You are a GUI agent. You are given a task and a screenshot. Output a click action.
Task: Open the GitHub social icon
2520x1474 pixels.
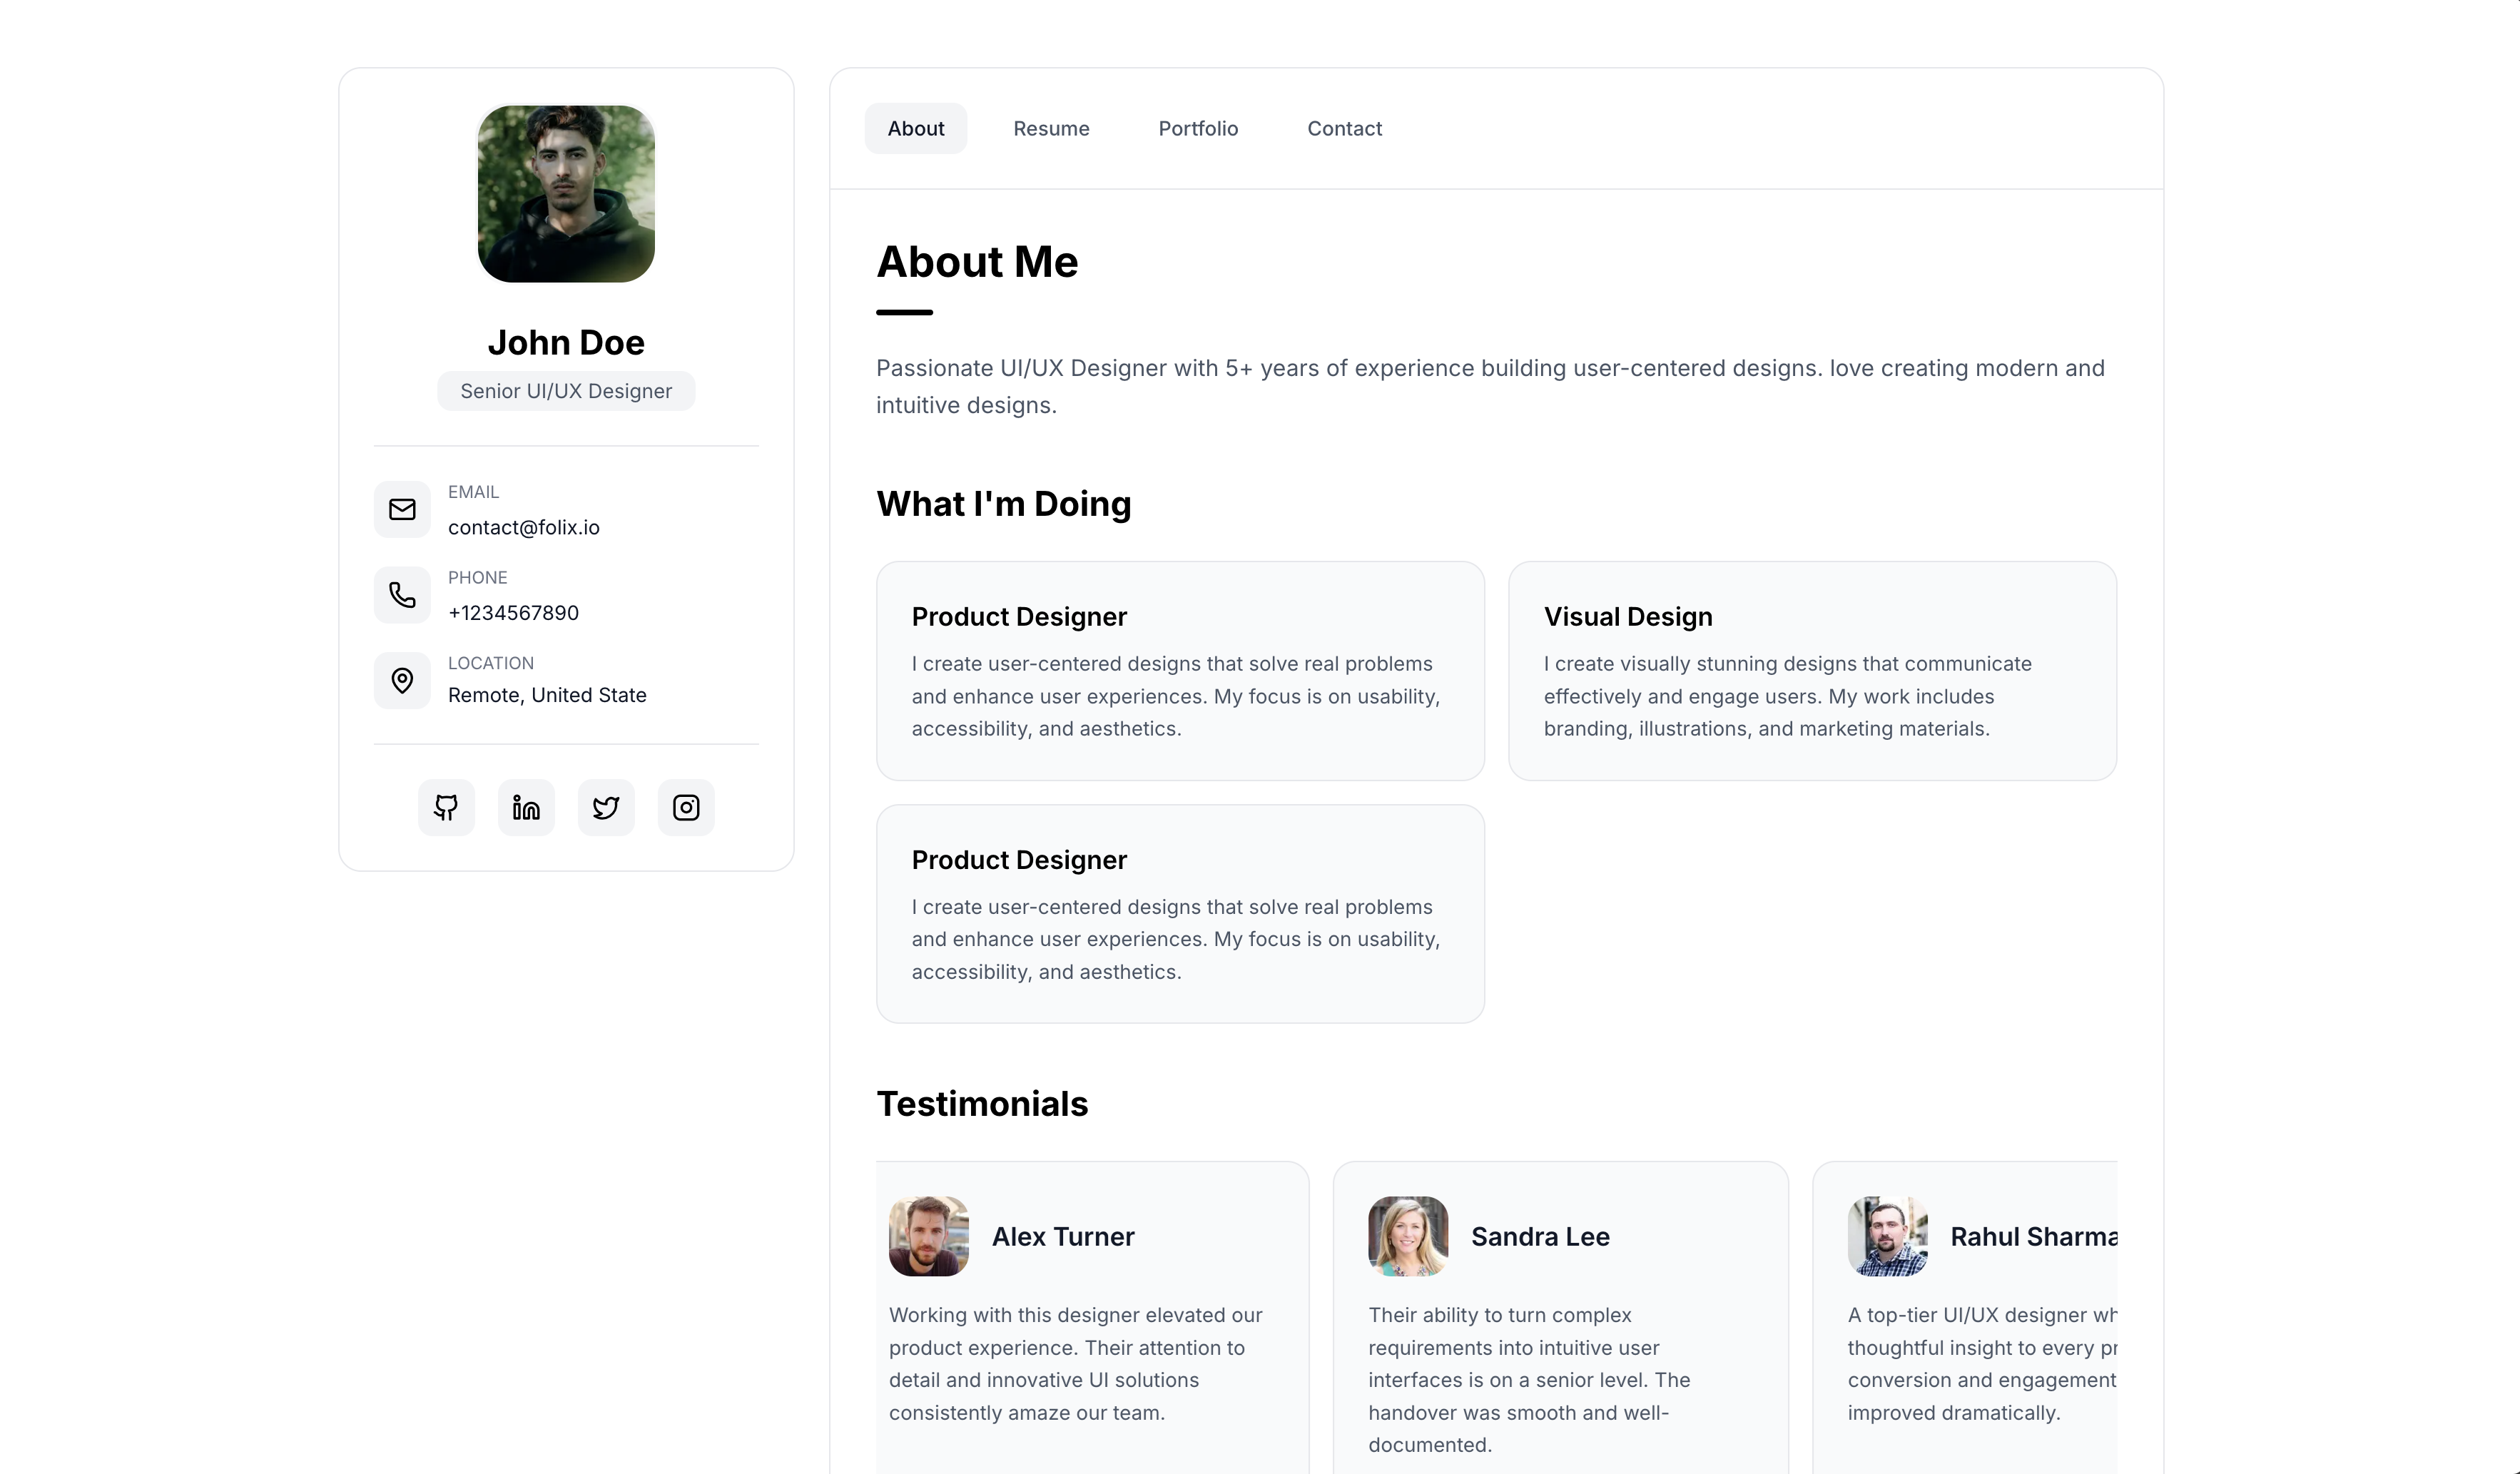click(x=446, y=807)
